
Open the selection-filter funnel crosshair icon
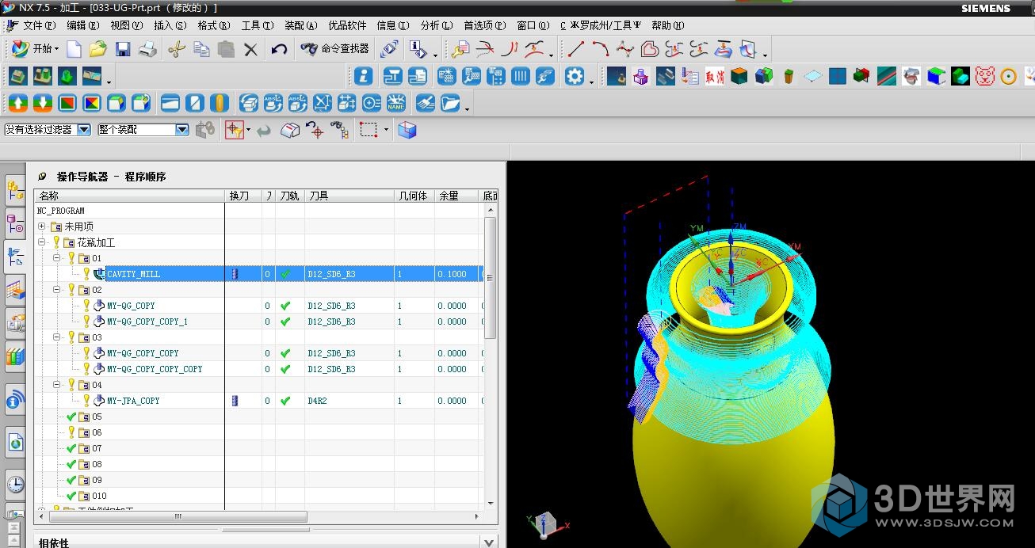coord(234,130)
